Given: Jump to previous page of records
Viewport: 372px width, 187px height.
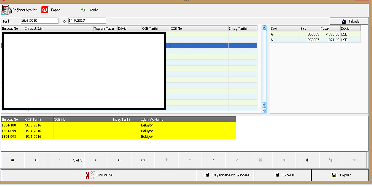Looking at the screenshot, I should pos(36,160).
